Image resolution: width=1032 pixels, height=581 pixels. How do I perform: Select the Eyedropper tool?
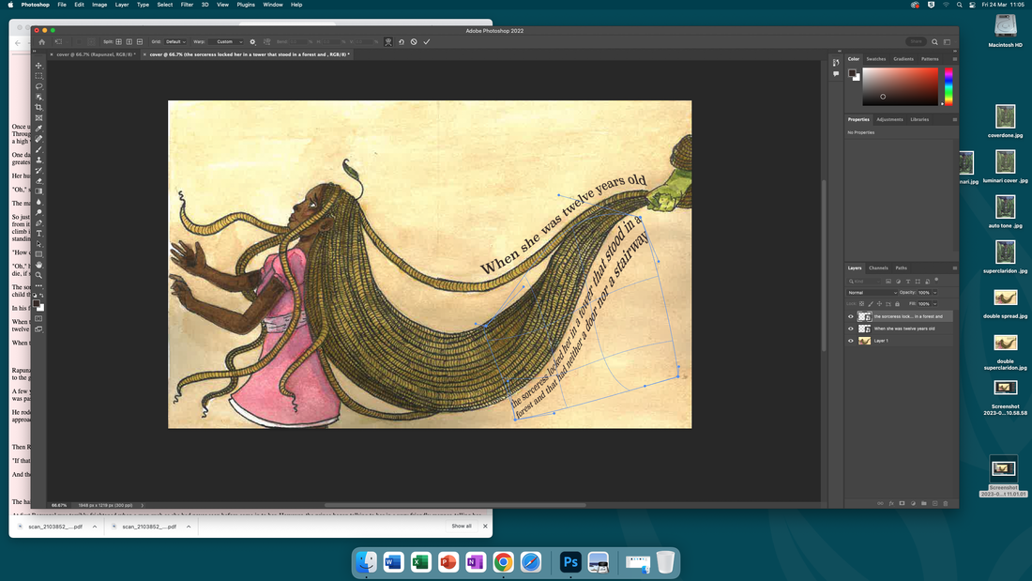(38, 129)
